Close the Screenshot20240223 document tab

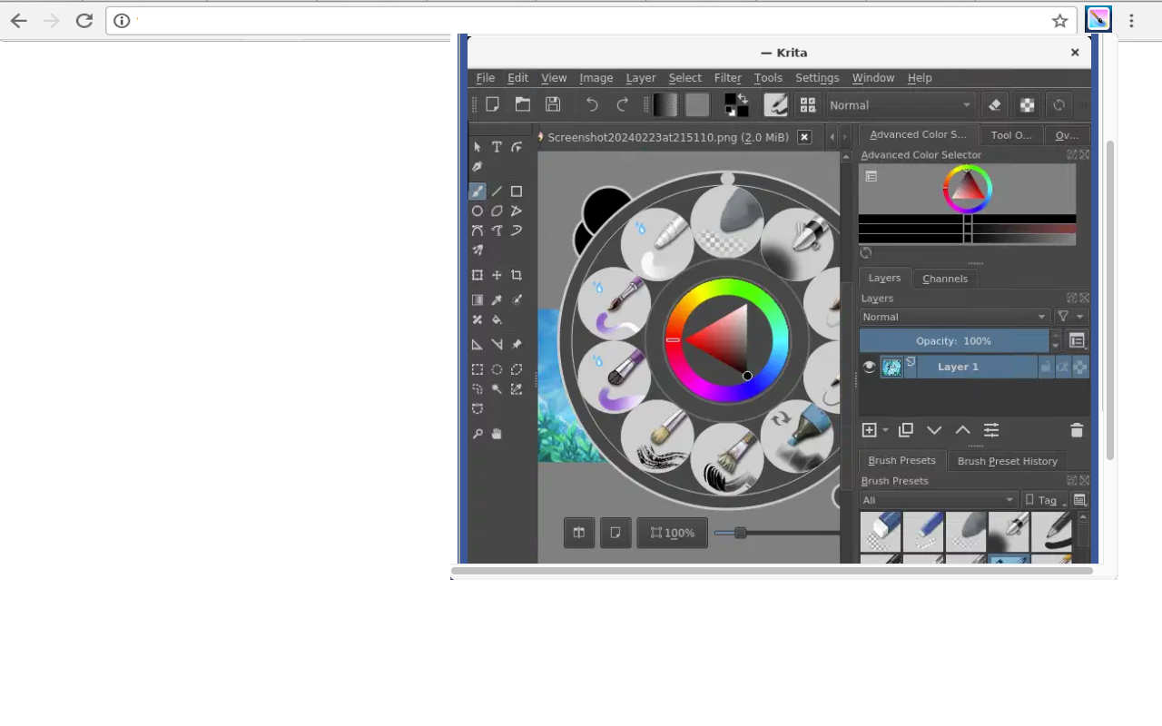pos(803,137)
